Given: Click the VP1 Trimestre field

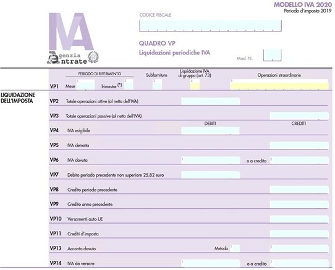Looking at the screenshot, I should (129, 85).
